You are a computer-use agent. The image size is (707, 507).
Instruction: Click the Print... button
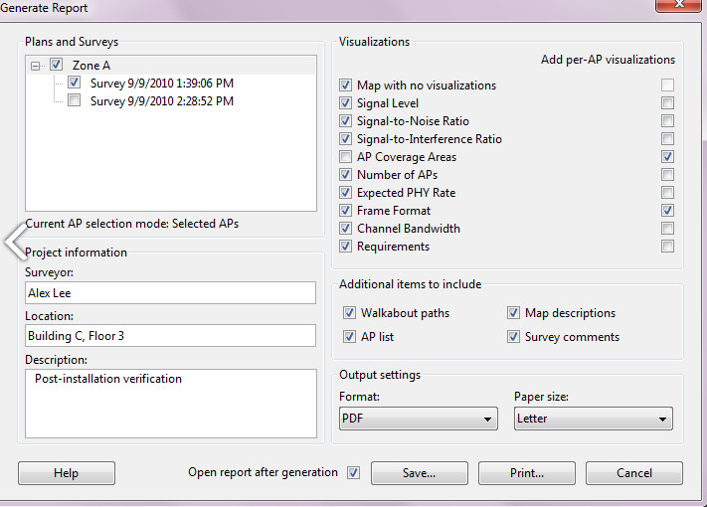(527, 473)
